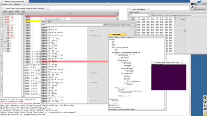Screen dimensions: 207x116
Task: Click the mame application icon in Deskbar
Action: (193, 7)
